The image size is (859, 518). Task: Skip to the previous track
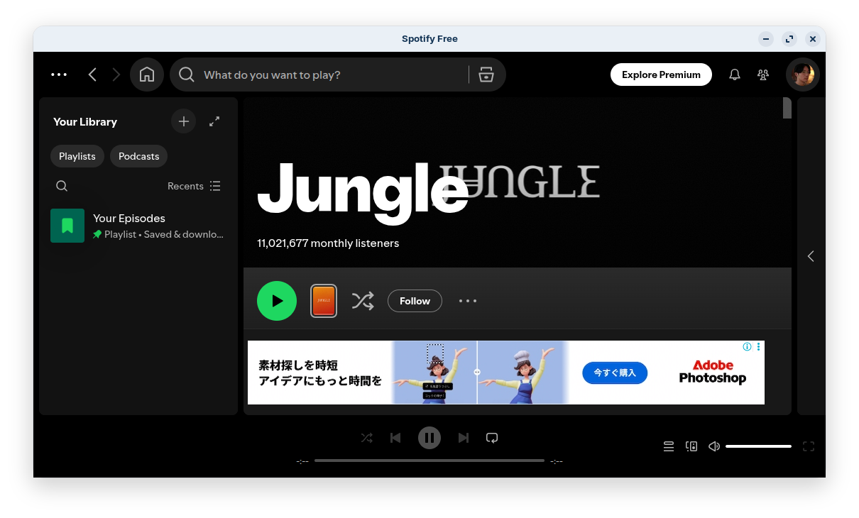click(x=395, y=438)
